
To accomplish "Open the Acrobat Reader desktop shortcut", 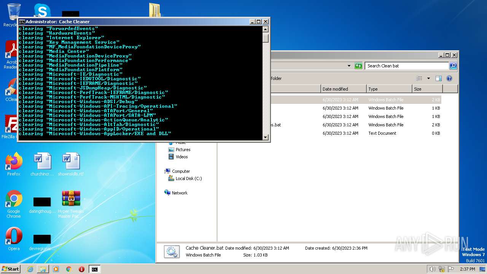I will pyautogui.click(x=11, y=54).
